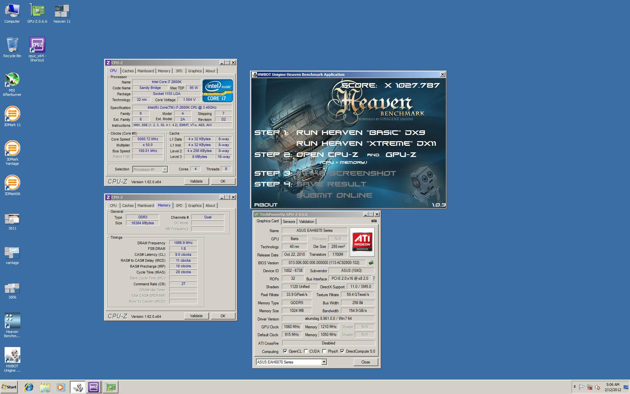Open Internet Explorer from the taskbar

[29, 387]
